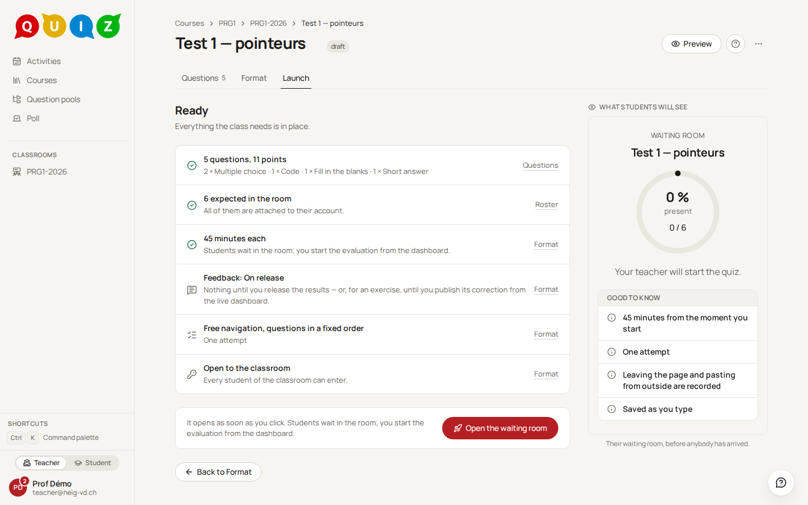The height and width of the screenshot is (505, 808).
Task: Click the feedback message icon
Action: click(192, 290)
